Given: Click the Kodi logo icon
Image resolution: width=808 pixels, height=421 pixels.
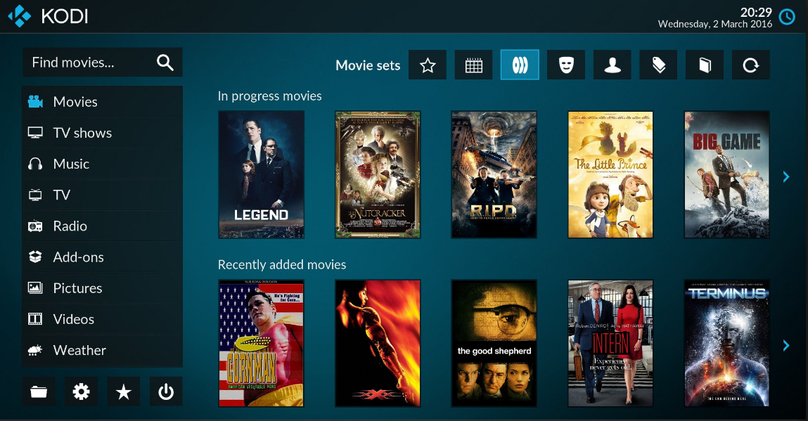Looking at the screenshot, I should 20,16.
